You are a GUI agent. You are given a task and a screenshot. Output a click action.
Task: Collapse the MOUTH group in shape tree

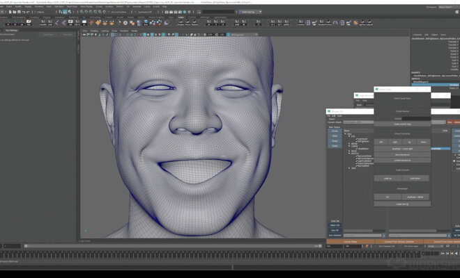click(349, 154)
